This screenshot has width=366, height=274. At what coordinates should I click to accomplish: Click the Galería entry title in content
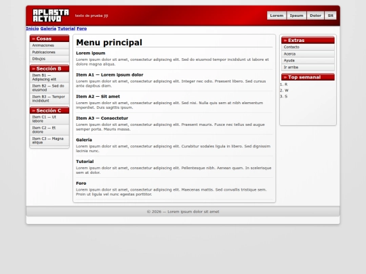84,140
